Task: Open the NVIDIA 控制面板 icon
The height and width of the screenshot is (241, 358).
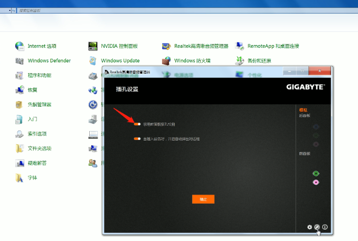Action: (93, 46)
